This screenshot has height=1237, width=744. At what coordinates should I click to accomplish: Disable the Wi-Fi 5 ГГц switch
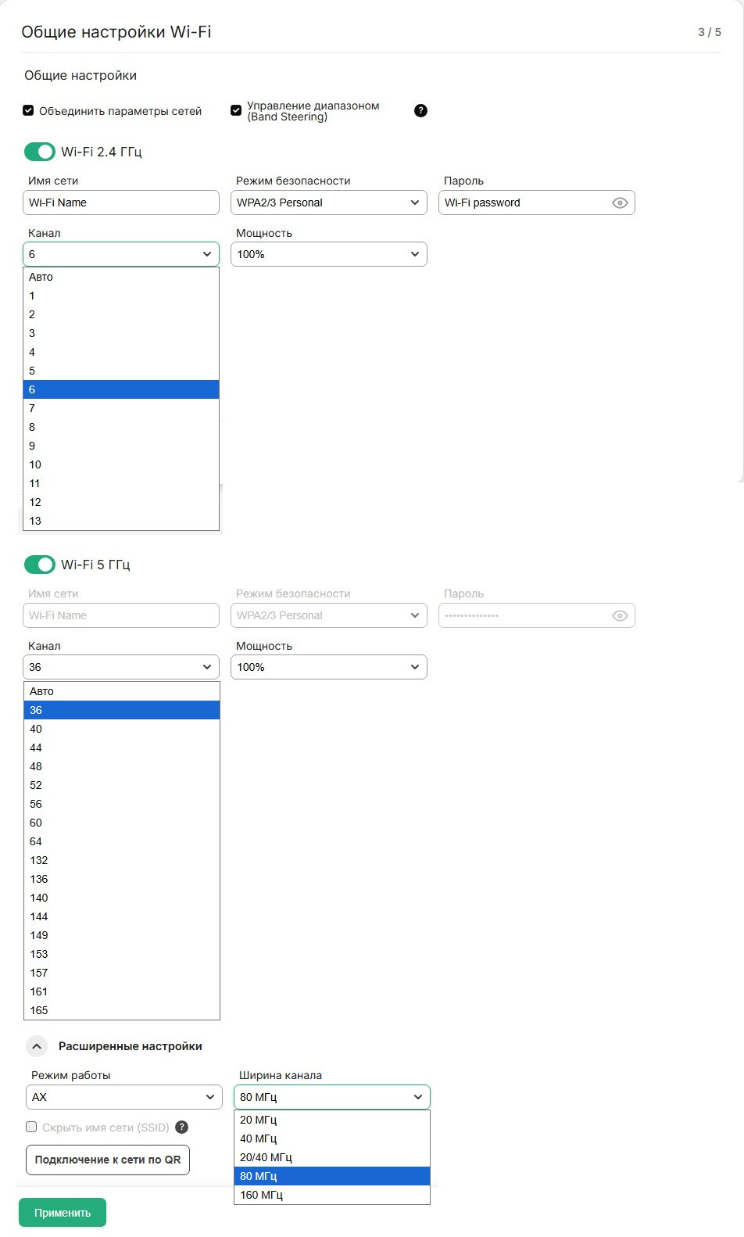coord(40,565)
